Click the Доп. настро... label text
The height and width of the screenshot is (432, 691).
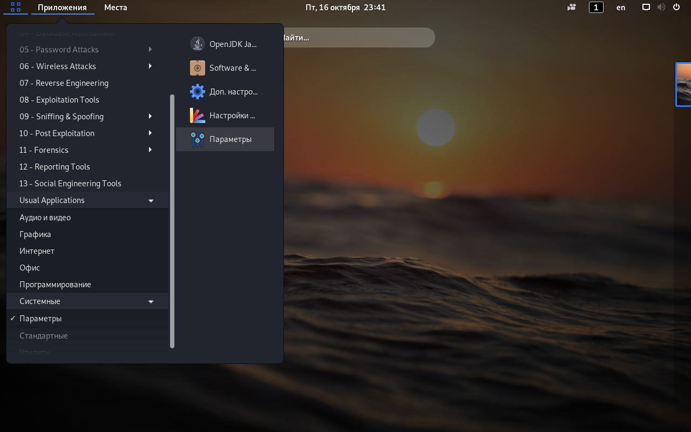234,92
